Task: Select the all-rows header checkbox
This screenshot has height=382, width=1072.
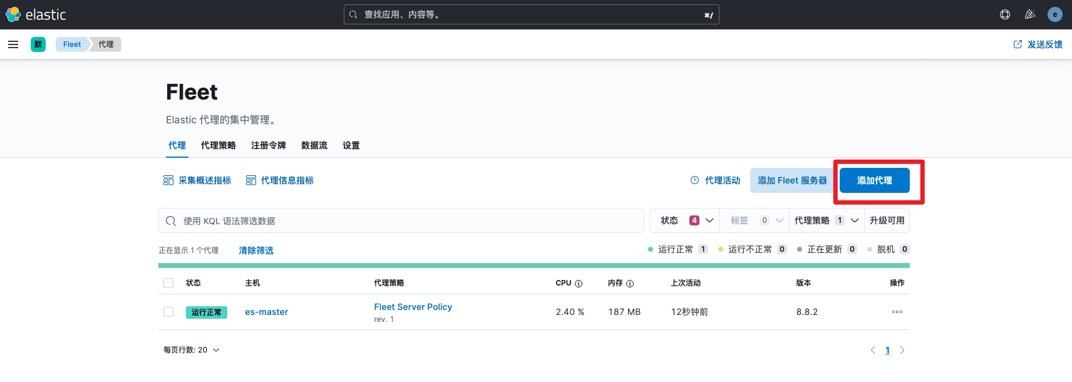Action: [x=168, y=283]
